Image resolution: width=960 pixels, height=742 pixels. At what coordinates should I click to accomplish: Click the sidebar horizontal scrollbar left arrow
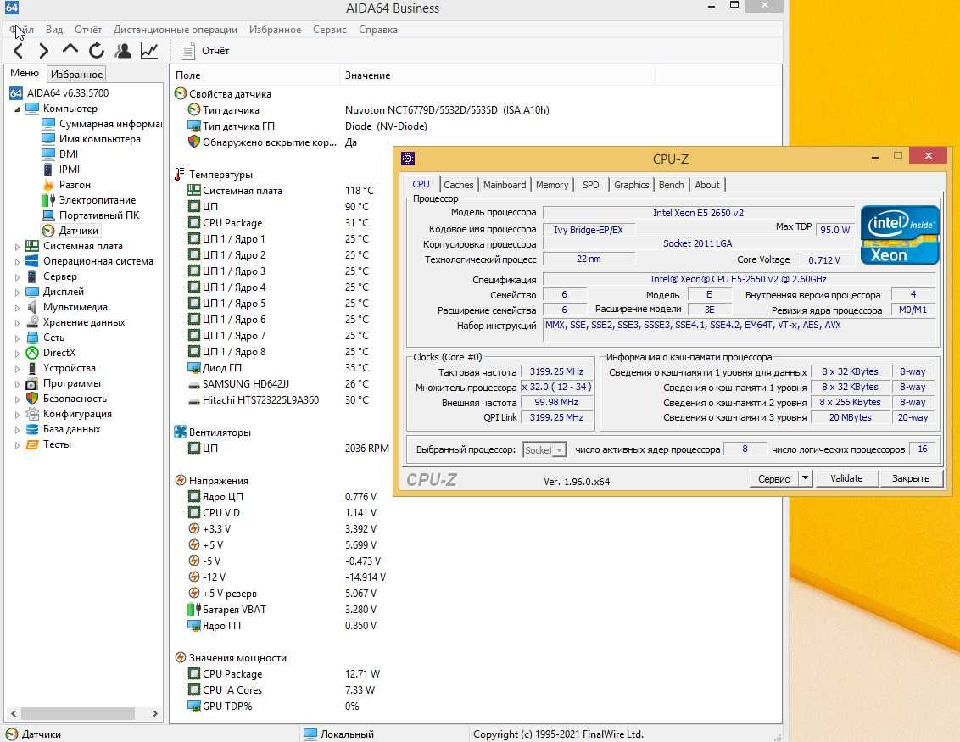click(14, 713)
